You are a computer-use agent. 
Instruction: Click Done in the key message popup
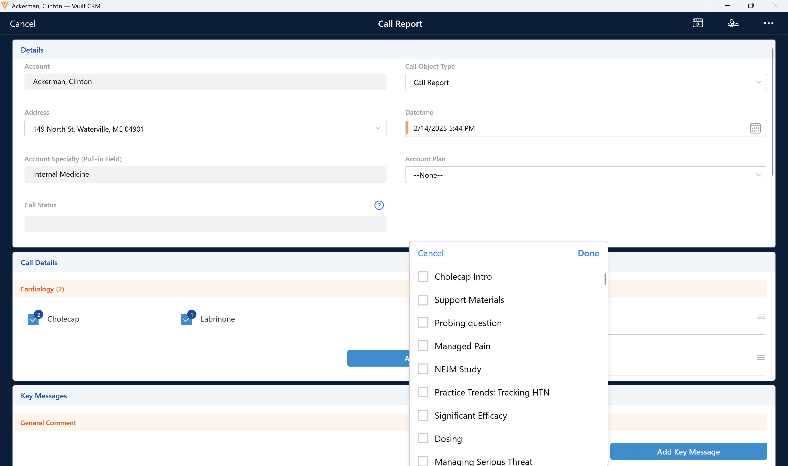pyautogui.click(x=588, y=253)
